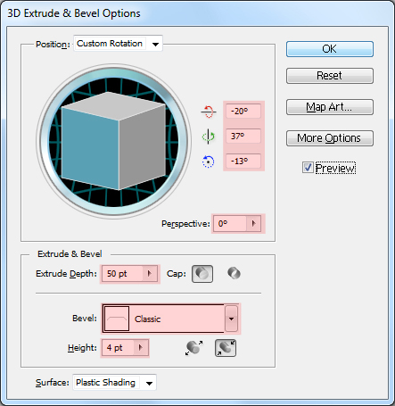Turn cap on for solid appearance
This screenshot has height=406, width=395.
[202, 274]
